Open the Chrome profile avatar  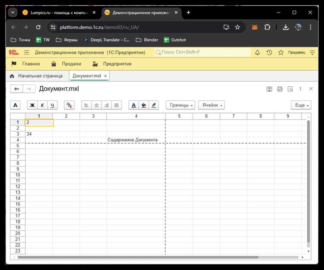(x=298, y=27)
